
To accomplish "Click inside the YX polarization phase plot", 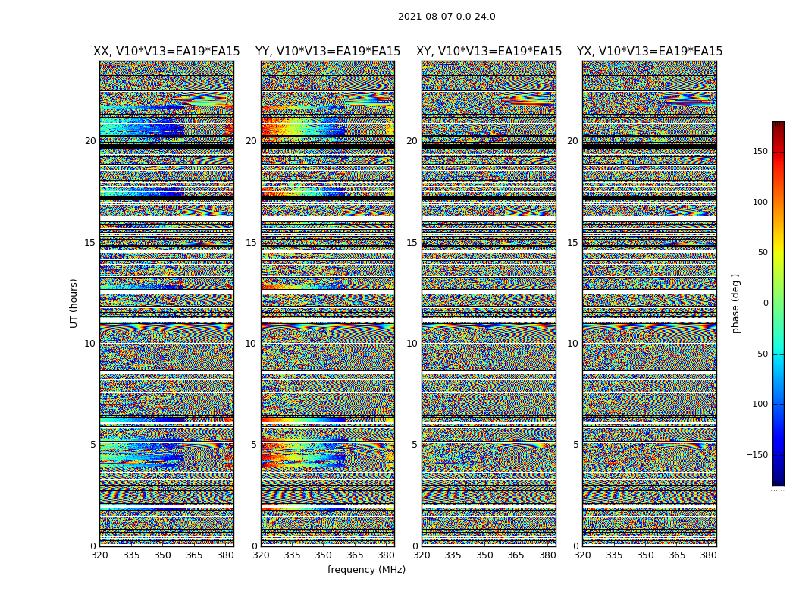I will click(x=649, y=303).
